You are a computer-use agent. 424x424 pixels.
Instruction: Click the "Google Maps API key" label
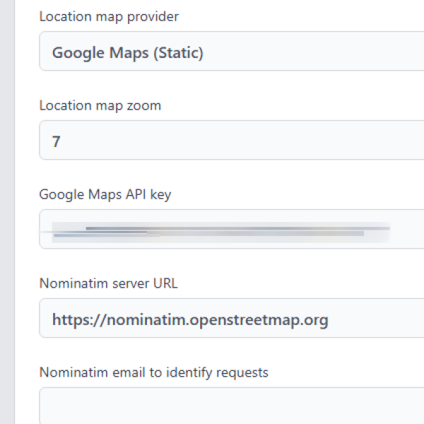click(x=105, y=194)
